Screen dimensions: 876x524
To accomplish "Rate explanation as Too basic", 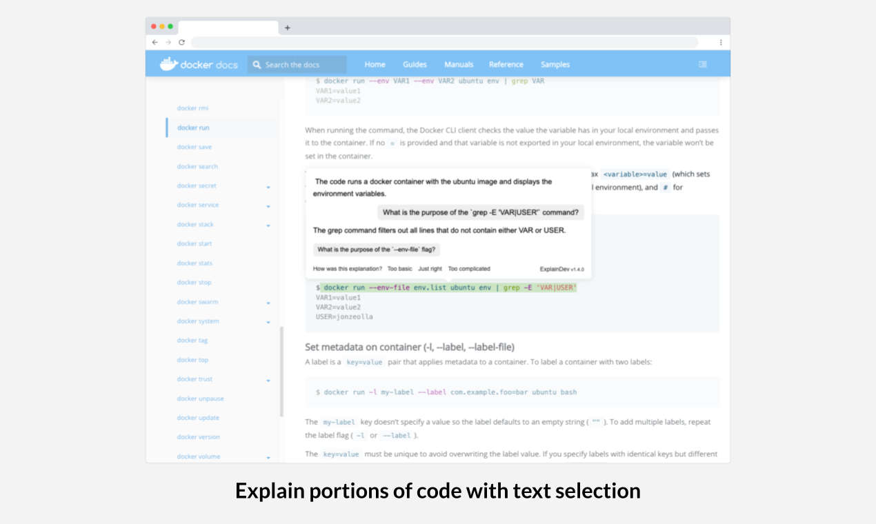I will (399, 269).
